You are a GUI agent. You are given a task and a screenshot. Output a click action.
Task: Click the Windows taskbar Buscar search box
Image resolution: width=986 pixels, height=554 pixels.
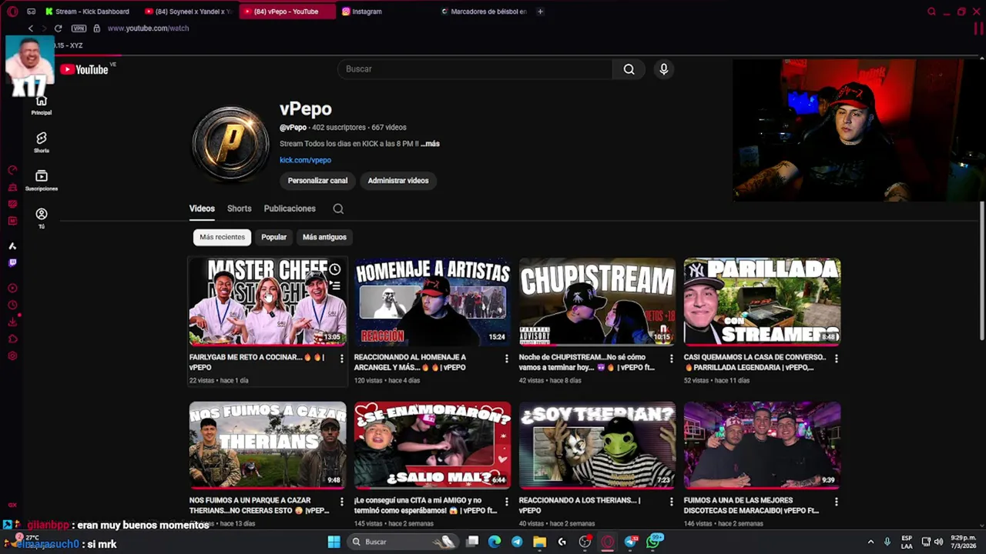(402, 542)
